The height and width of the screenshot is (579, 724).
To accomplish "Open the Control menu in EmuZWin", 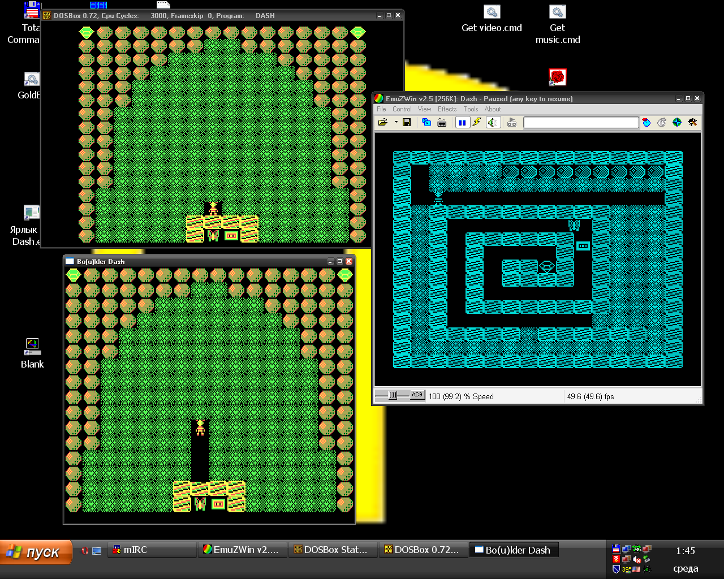I will 402,109.
